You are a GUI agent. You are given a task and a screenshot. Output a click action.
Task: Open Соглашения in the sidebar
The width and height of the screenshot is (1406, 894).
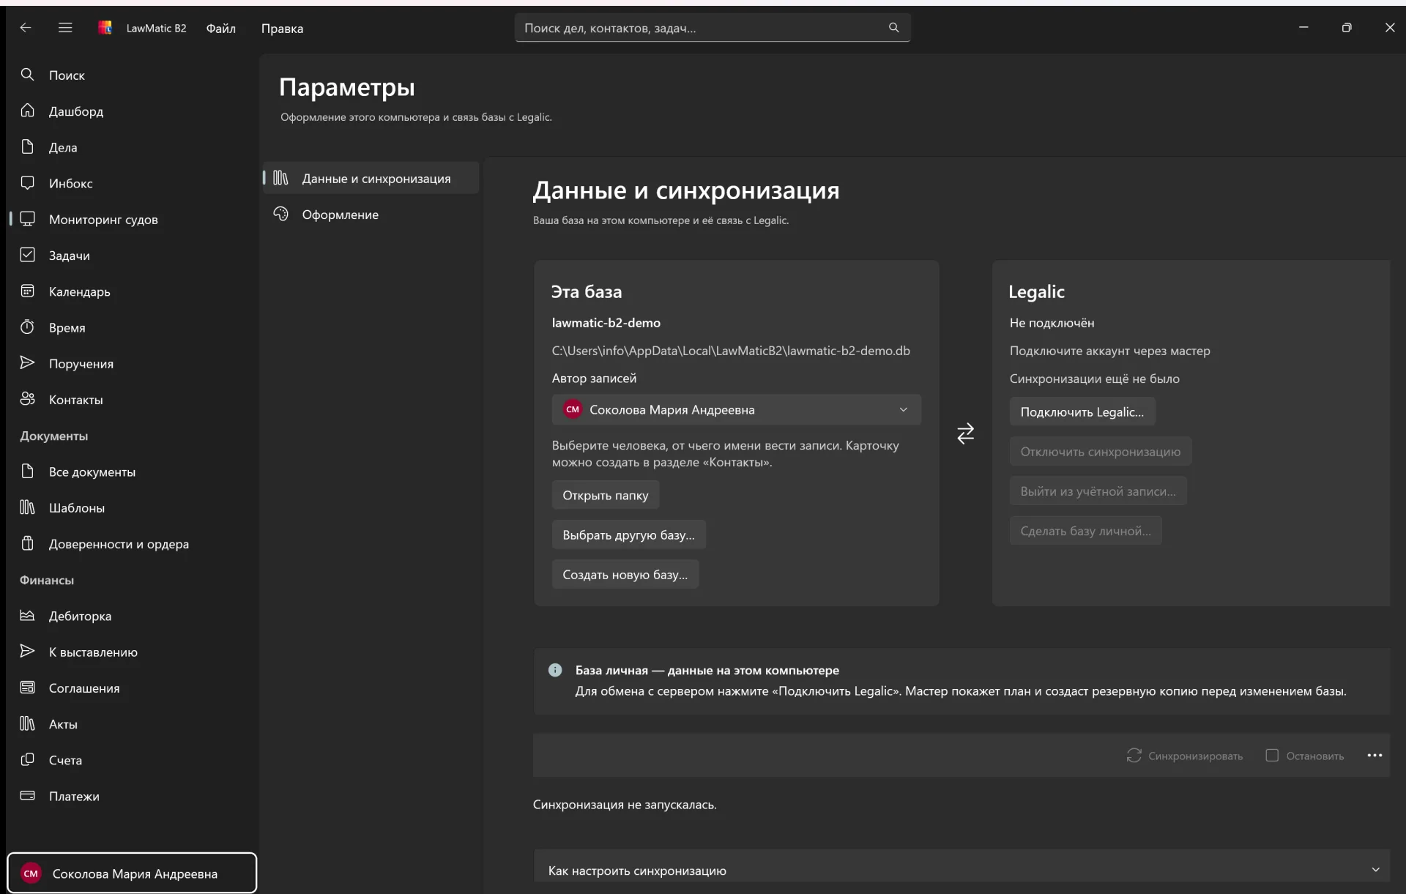pyautogui.click(x=132, y=688)
